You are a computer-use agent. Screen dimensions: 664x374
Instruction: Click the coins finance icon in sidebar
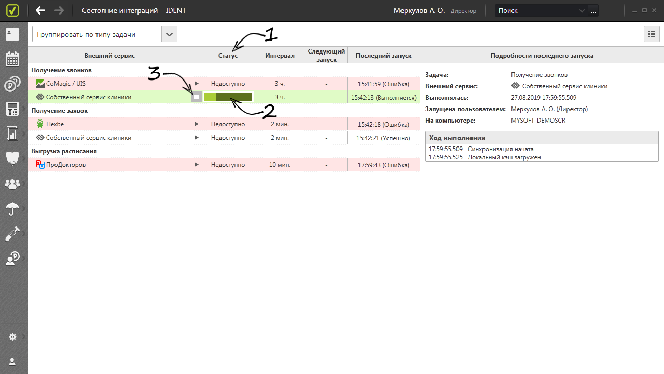pyautogui.click(x=12, y=84)
